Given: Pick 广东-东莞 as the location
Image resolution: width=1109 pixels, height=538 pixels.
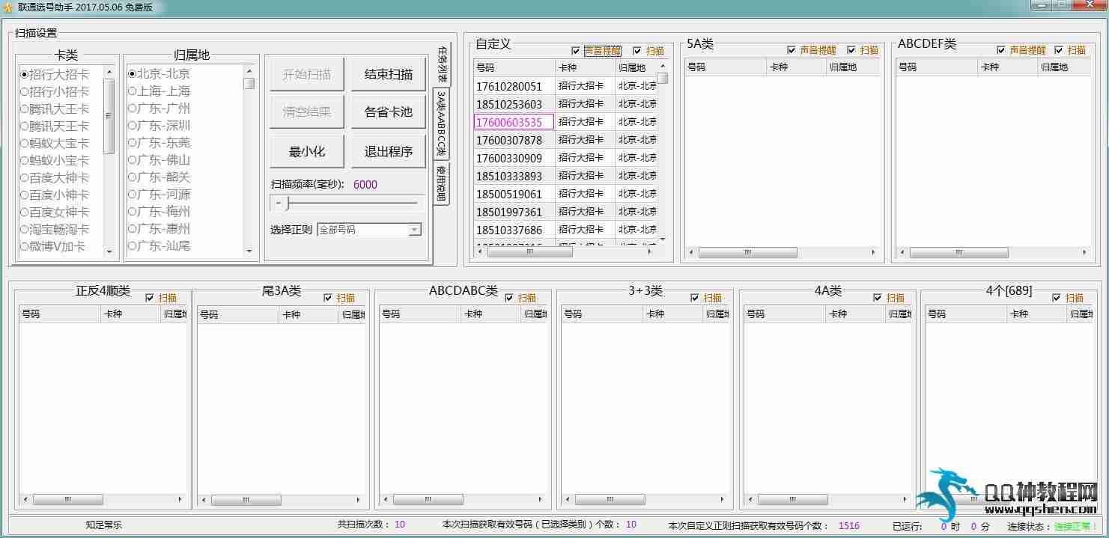Looking at the screenshot, I should click(x=159, y=143).
